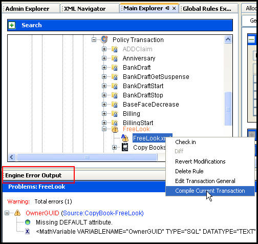This screenshot has width=258, height=244.
Task: Select the Policy Transaction label
Action: point(138,40)
